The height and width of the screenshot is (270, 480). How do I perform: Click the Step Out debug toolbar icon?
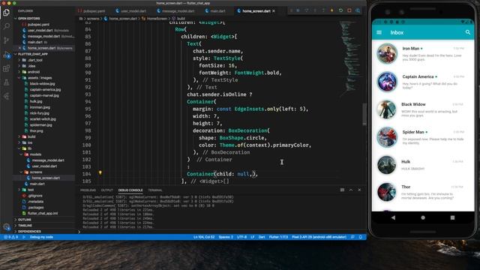pos(323,10)
